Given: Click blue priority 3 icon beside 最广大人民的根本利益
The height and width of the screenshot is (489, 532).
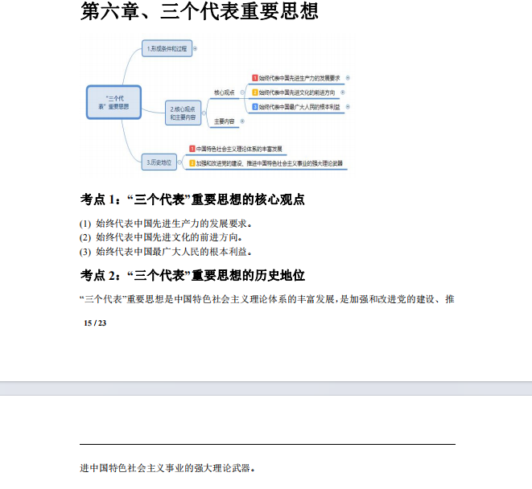Looking at the screenshot, I should pyautogui.click(x=255, y=107).
